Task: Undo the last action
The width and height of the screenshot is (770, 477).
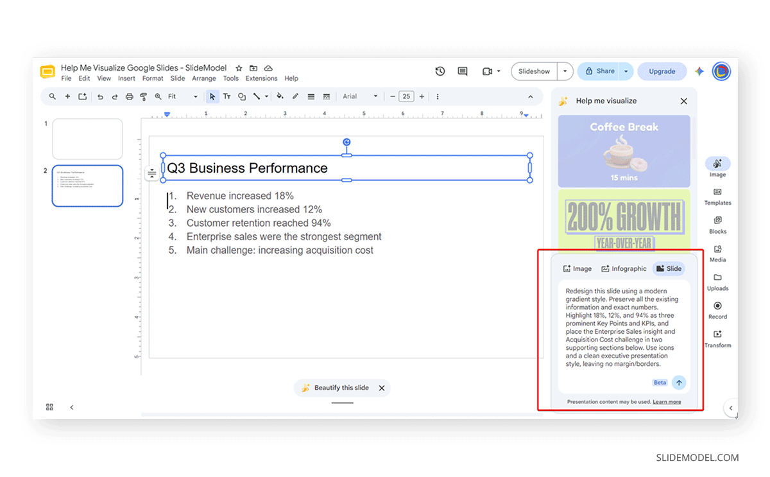Action: point(100,96)
